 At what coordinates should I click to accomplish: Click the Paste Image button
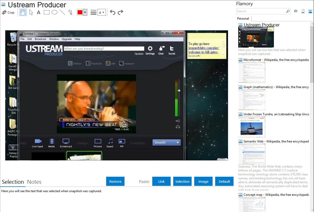(203, 181)
